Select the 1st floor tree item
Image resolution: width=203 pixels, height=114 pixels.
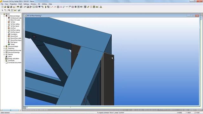[x=13, y=22]
